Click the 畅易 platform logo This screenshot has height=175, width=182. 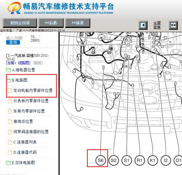pyautogui.click(x=14, y=8)
